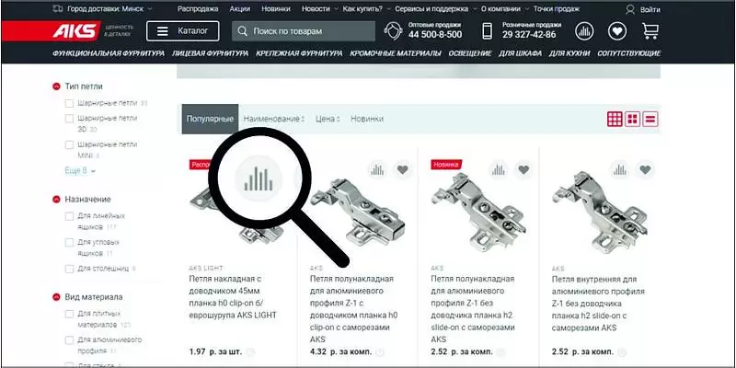Collapse the Вид материала filter section

pyautogui.click(x=56, y=297)
